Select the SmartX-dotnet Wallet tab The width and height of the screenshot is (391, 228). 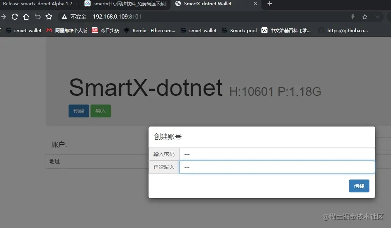pyautogui.click(x=208, y=4)
